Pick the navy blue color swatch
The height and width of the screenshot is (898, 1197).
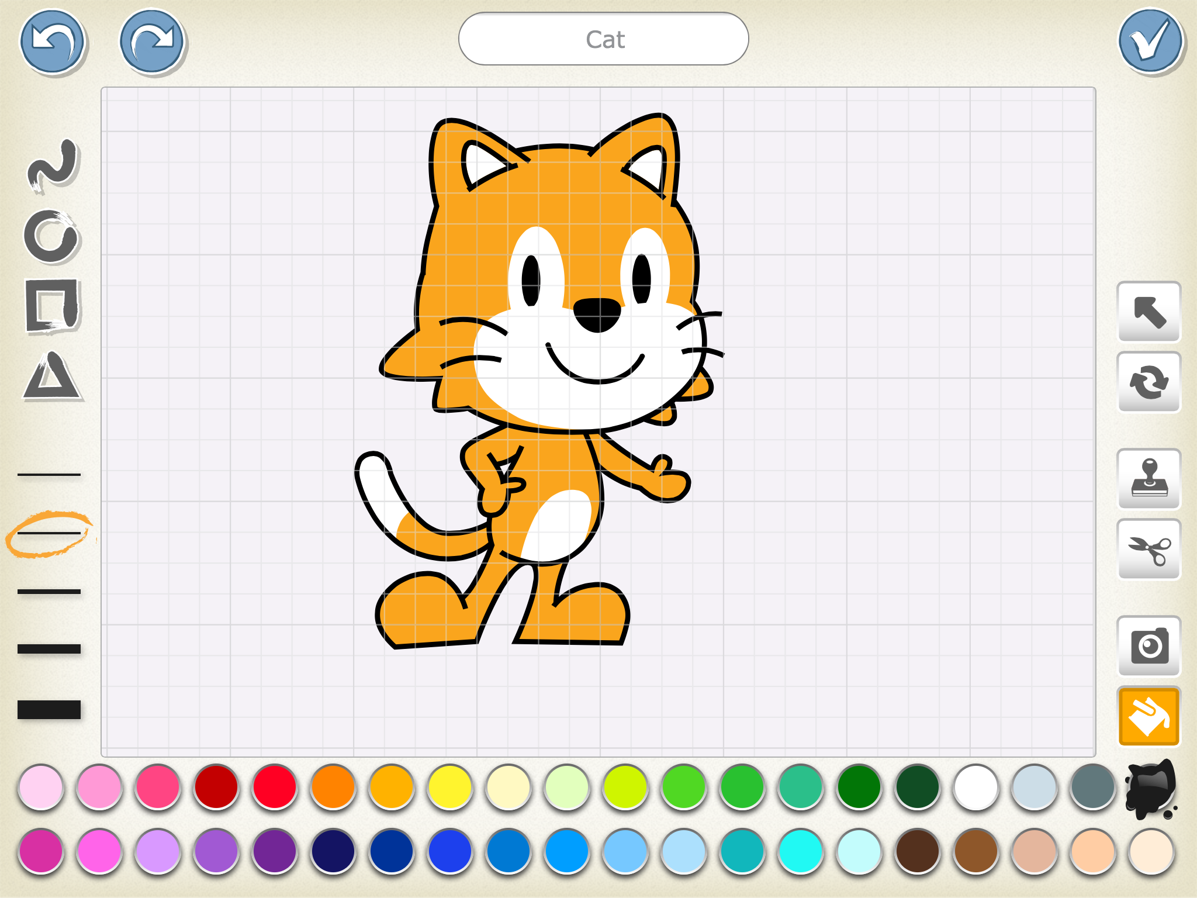pos(333,851)
